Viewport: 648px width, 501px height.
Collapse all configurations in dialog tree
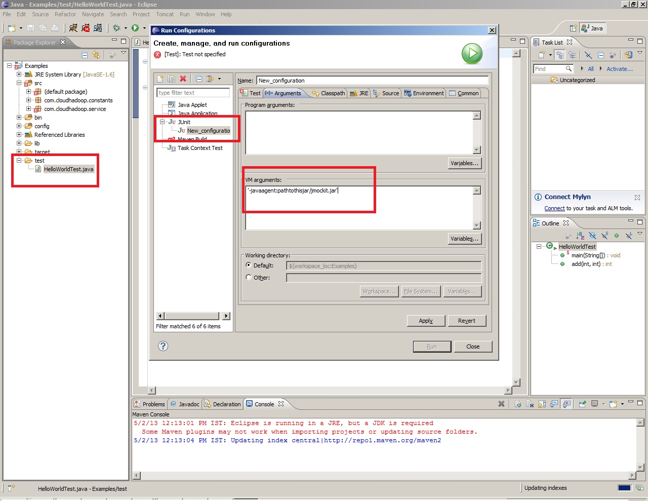(199, 79)
